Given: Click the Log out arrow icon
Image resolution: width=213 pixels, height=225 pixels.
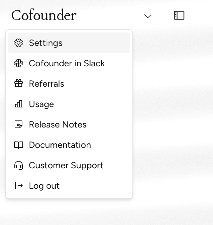Looking at the screenshot, I should tap(19, 186).
